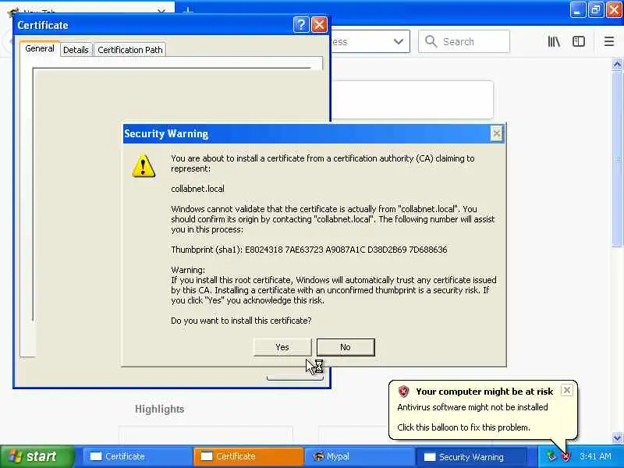Click 'Do you want to install this certificate?' text
624x468 pixels.
click(x=241, y=321)
